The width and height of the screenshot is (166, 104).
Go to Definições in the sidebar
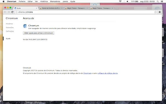coord(10,31)
